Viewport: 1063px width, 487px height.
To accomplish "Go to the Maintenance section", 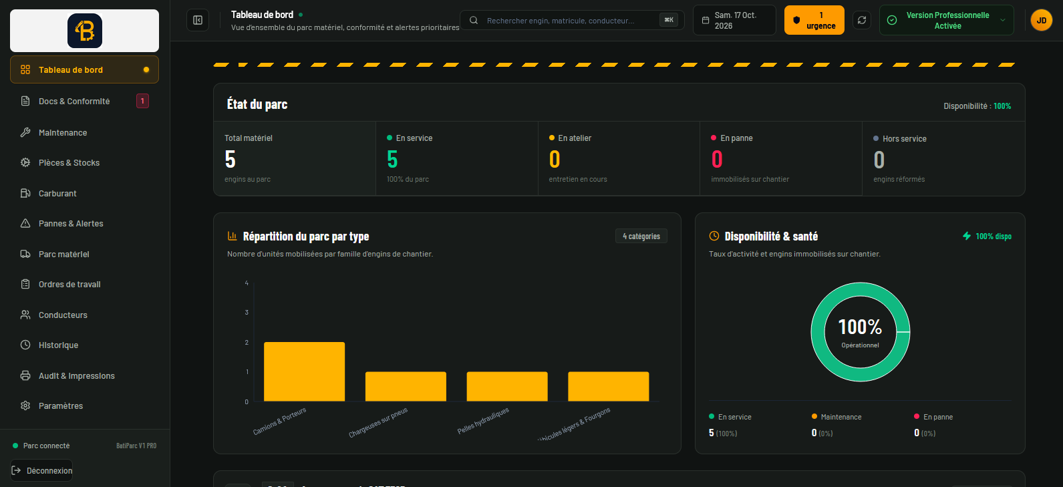I will 85,132.
